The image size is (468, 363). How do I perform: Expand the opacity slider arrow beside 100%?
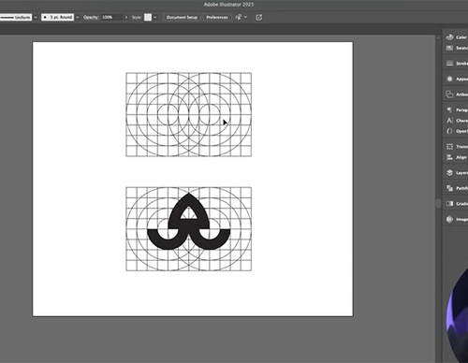pos(126,17)
